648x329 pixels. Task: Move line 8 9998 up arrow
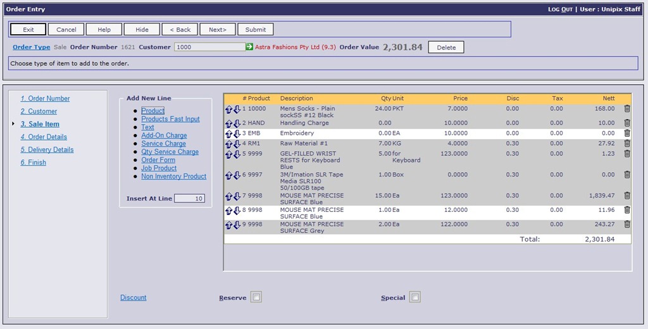[229, 211]
